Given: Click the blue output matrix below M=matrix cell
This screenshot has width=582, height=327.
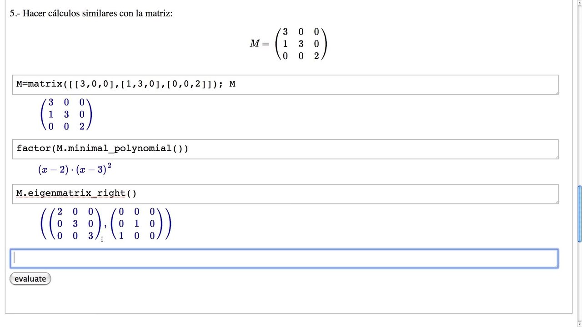Looking at the screenshot, I should pyautogui.click(x=66, y=115).
